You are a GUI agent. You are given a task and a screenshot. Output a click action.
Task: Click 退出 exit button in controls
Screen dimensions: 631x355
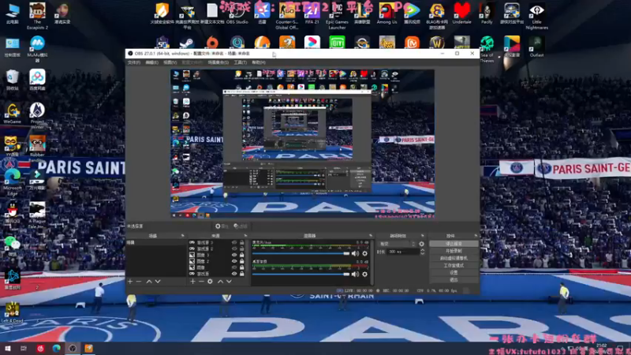click(x=454, y=280)
